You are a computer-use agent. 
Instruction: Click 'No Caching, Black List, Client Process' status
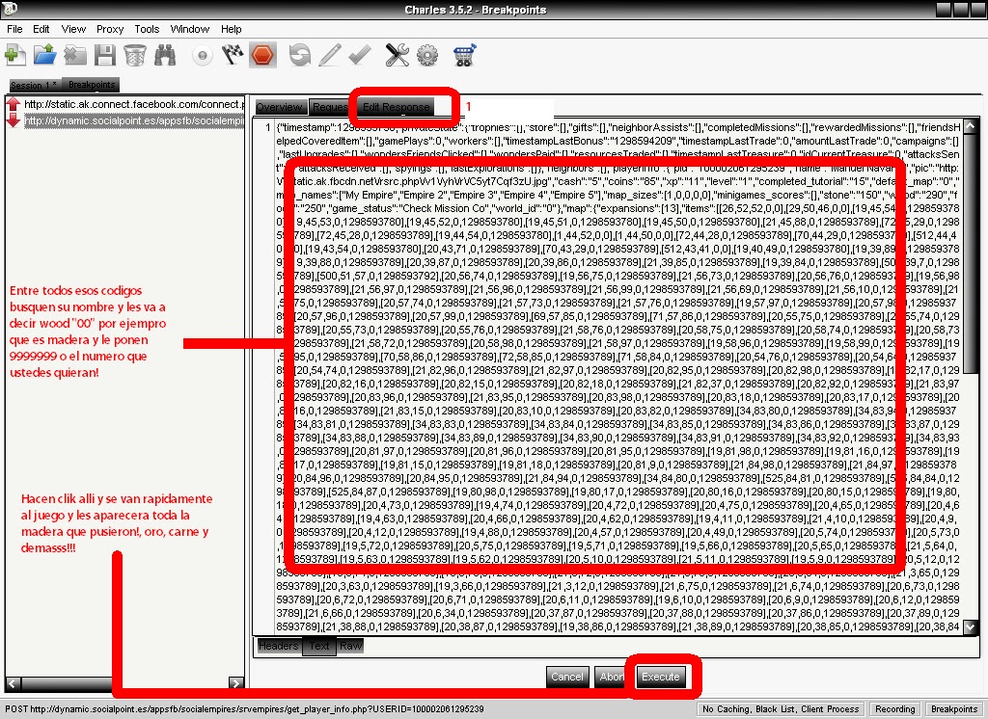click(x=780, y=709)
